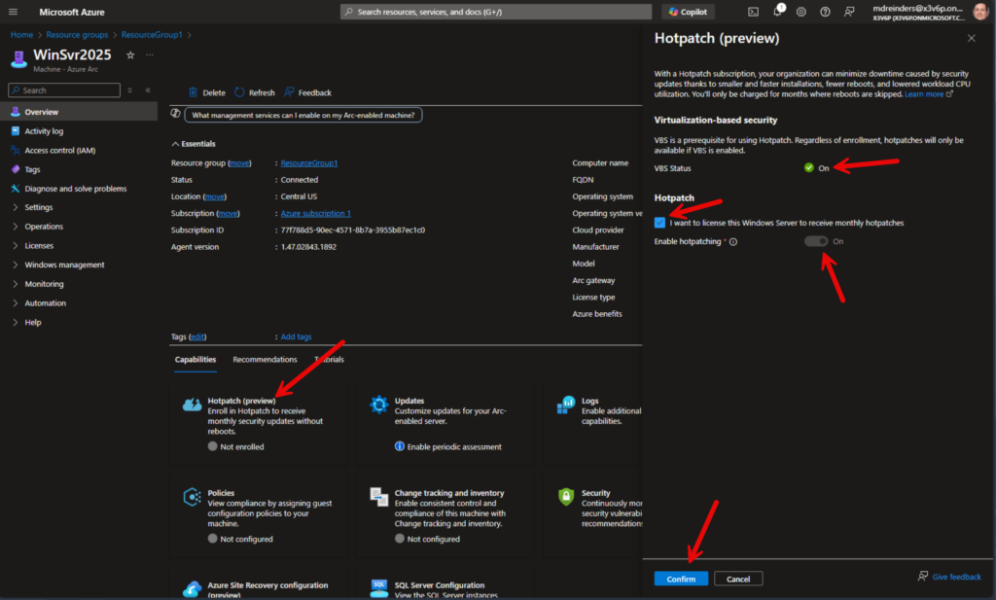Click the Change tracking and inventory icon
The image size is (996, 600).
pyautogui.click(x=378, y=497)
